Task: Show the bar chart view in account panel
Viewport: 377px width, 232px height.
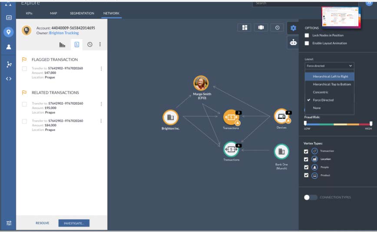Action: coord(62,45)
